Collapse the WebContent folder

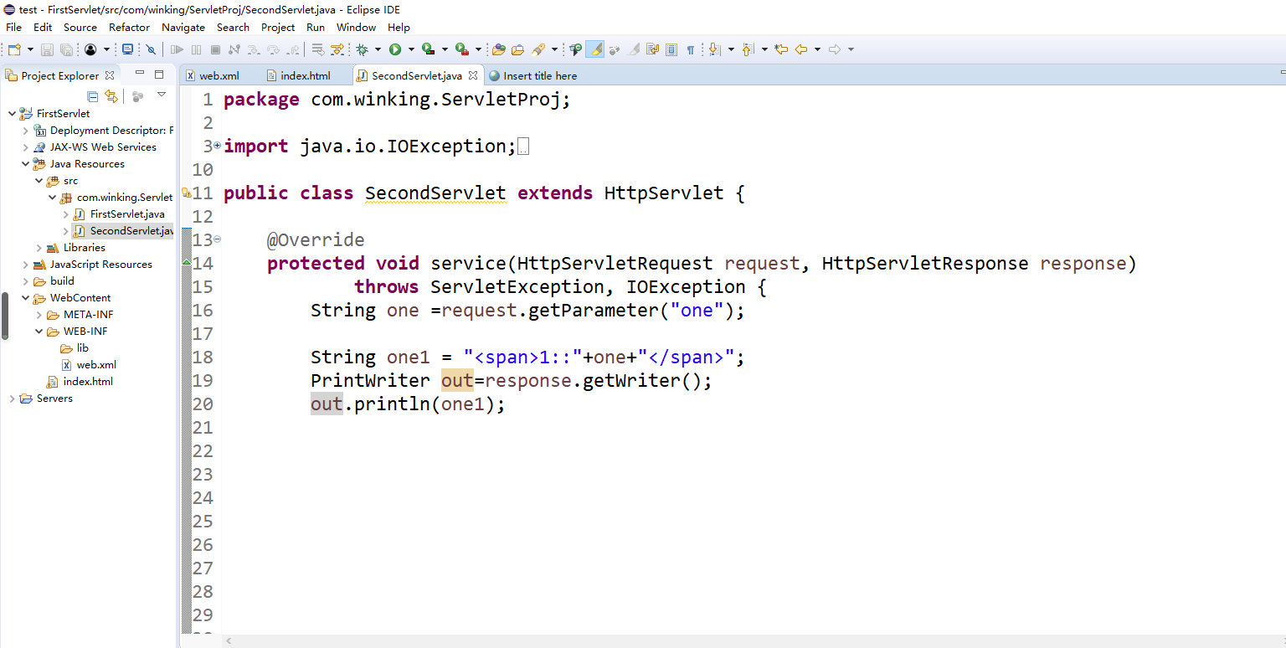[x=25, y=298]
